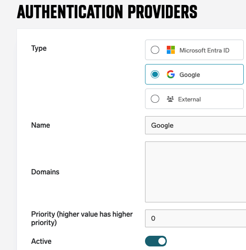Click the Priority number field
This screenshot has height=250, width=246.
195,218
